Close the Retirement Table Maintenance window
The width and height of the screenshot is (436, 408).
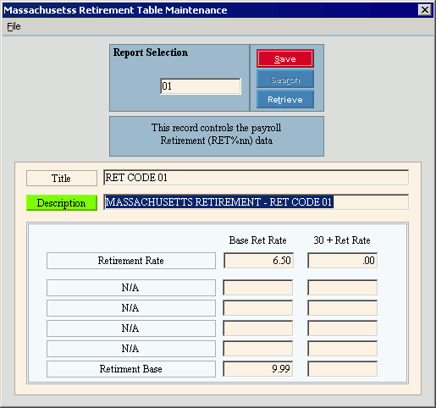425,10
